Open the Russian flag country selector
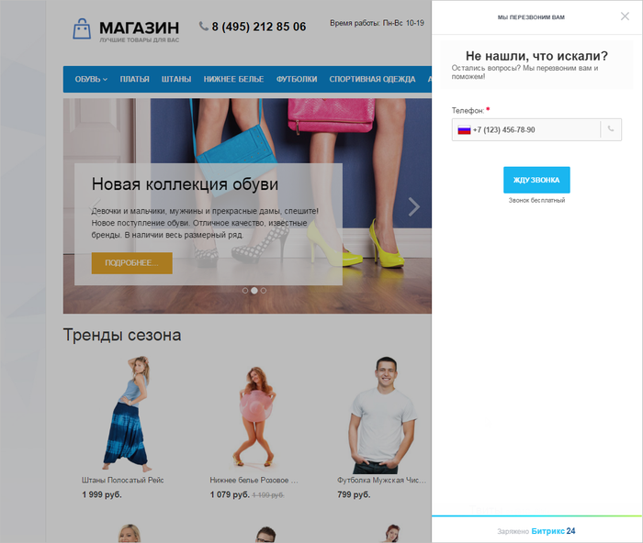Screen dimensions: 643x543 pos(464,130)
